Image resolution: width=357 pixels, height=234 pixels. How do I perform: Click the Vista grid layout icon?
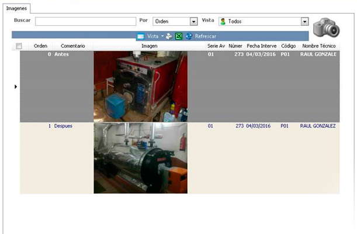141,36
